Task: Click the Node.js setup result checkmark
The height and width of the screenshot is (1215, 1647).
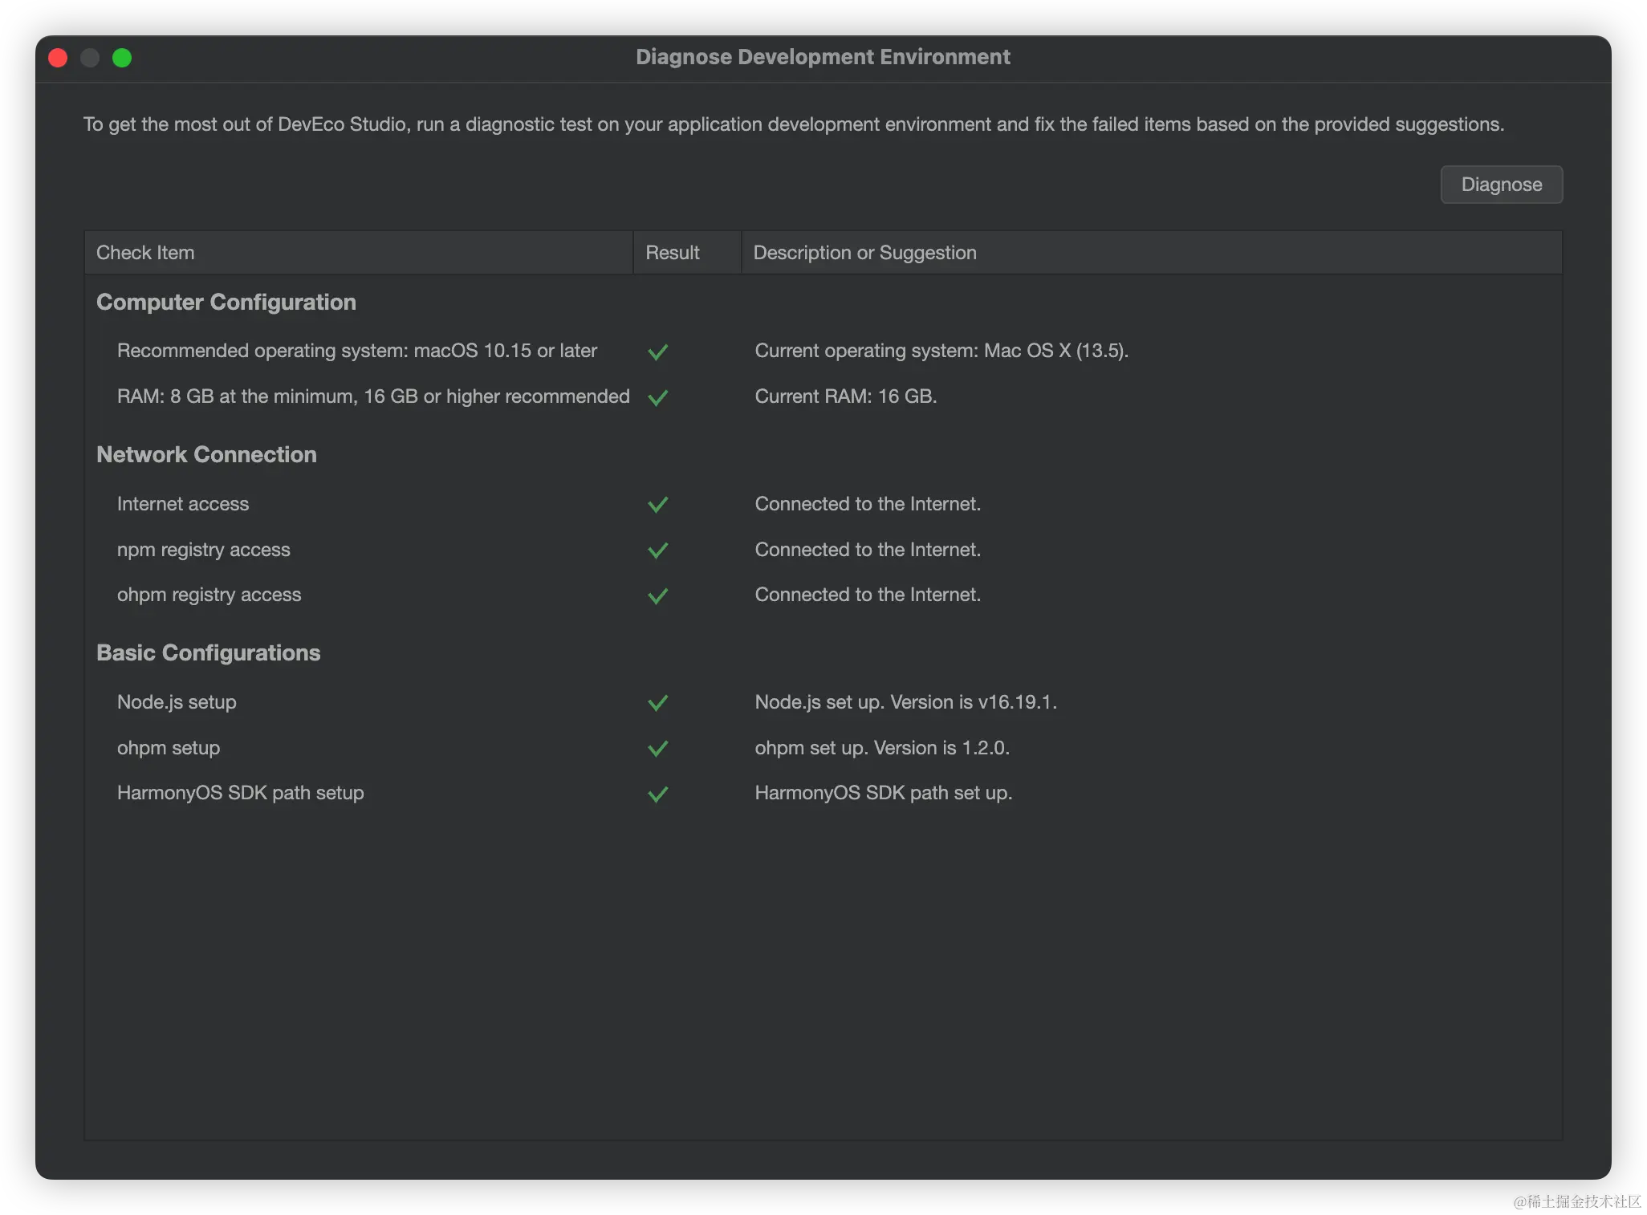Action: [x=657, y=703]
